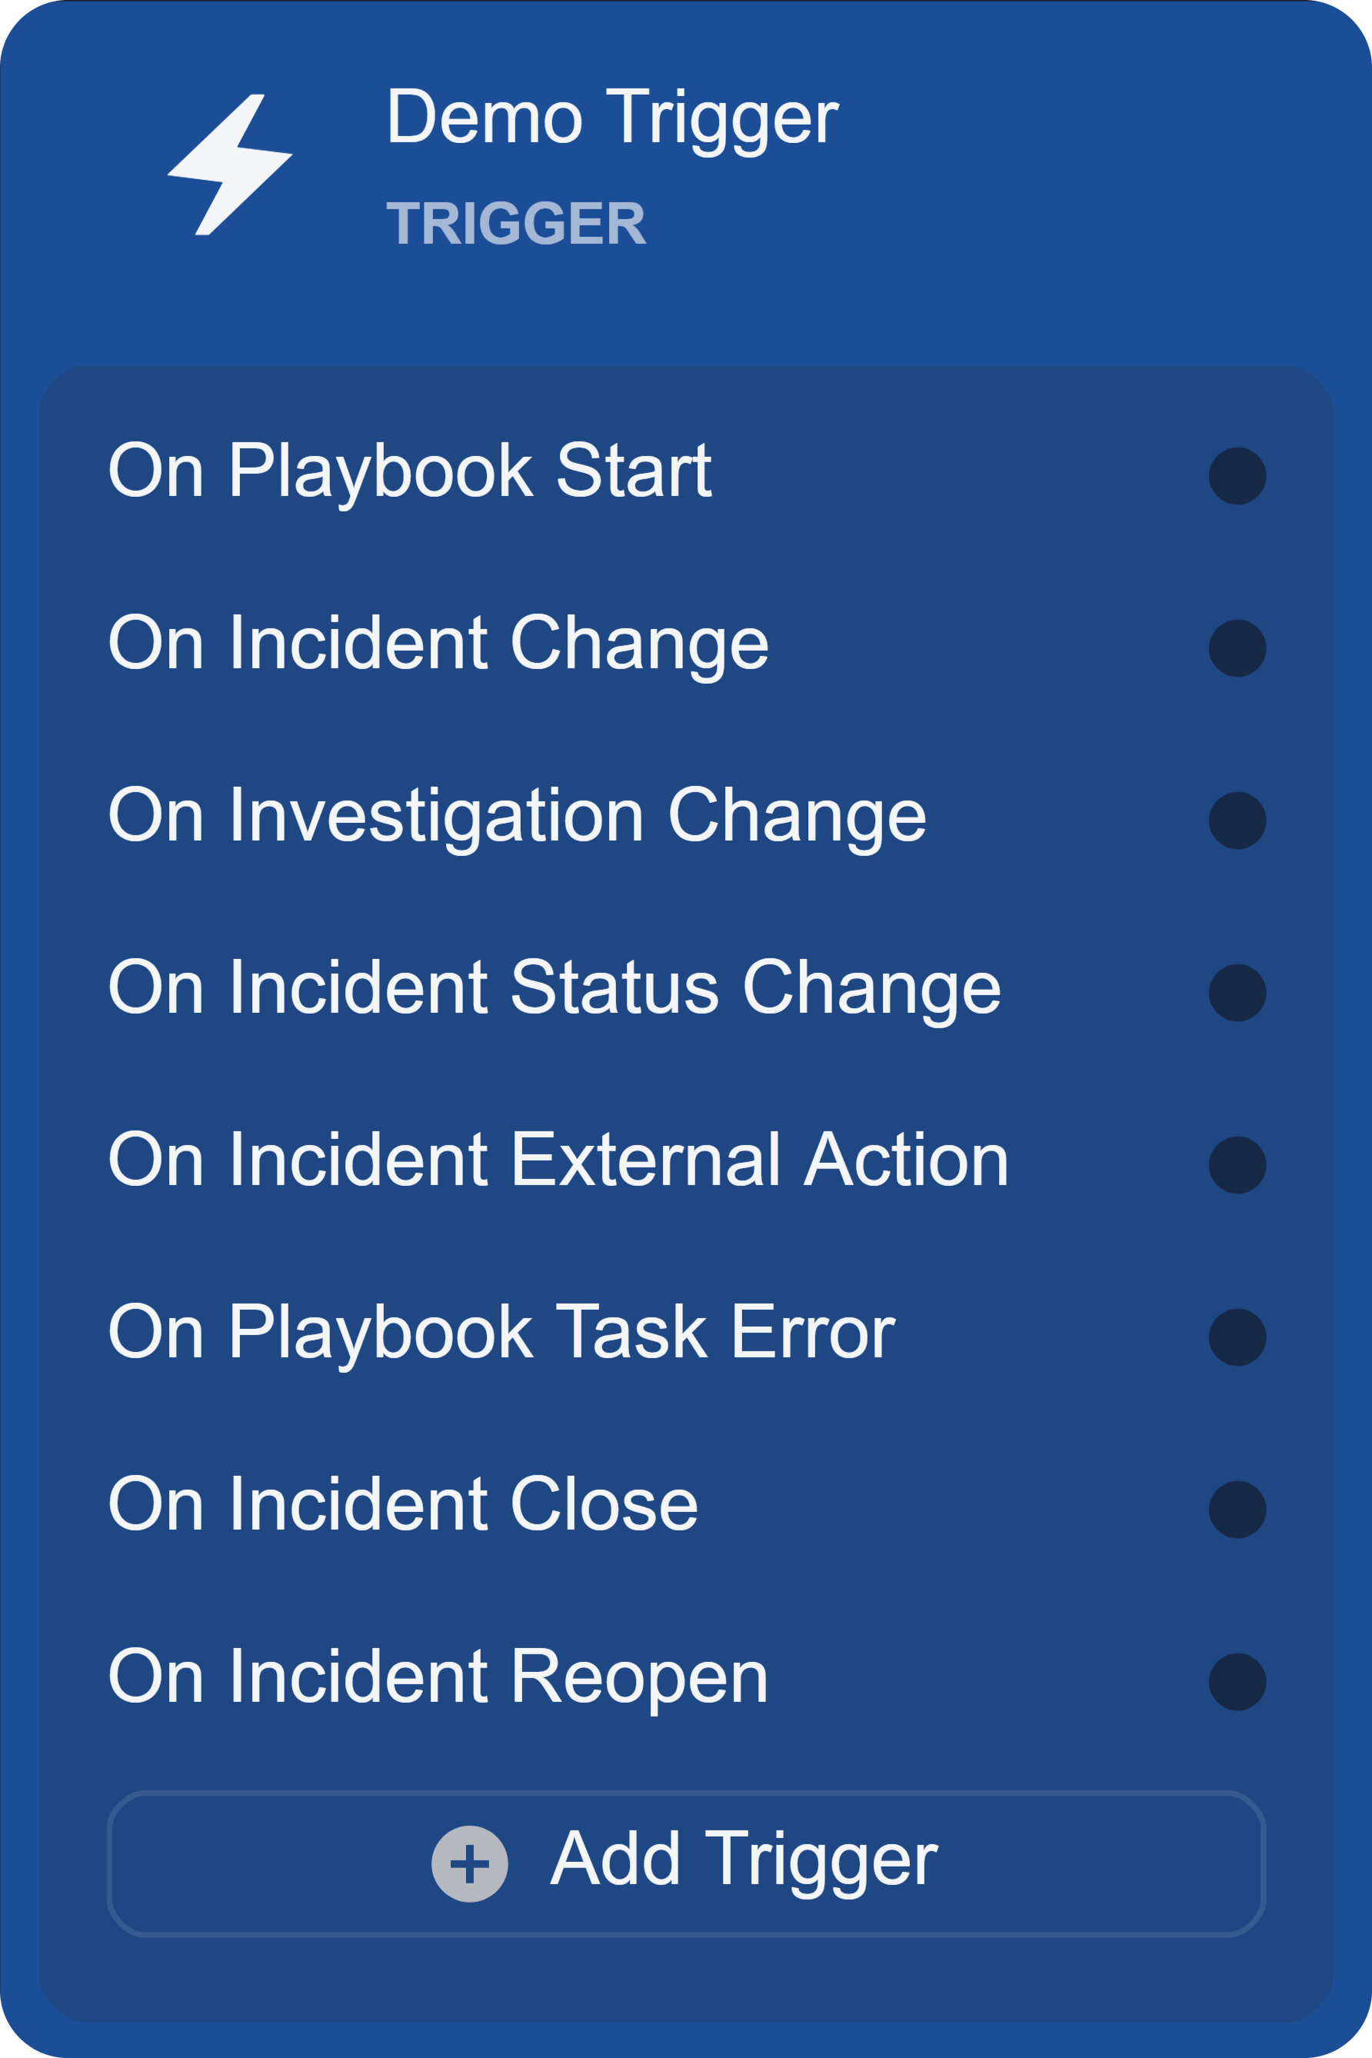Click the On Playbook Task Error connector dot
This screenshot has width=1372, height=2058.
[1237, 1337]
